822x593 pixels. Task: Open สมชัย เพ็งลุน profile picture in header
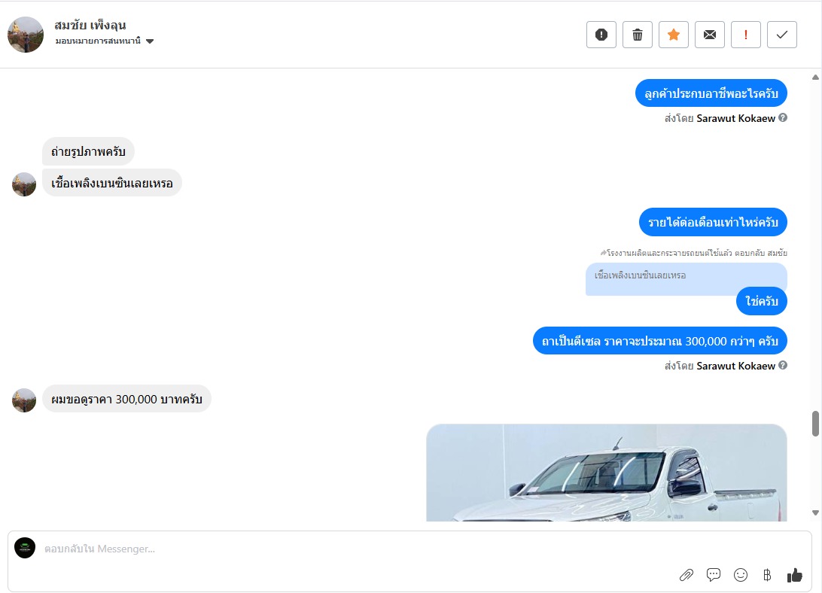[x=25, y=35]
